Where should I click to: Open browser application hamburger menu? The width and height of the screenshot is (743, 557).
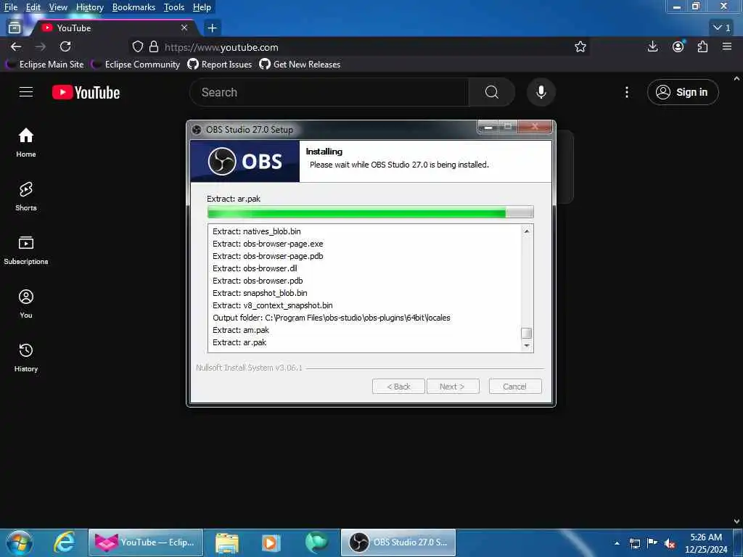[x=727, y=46]
